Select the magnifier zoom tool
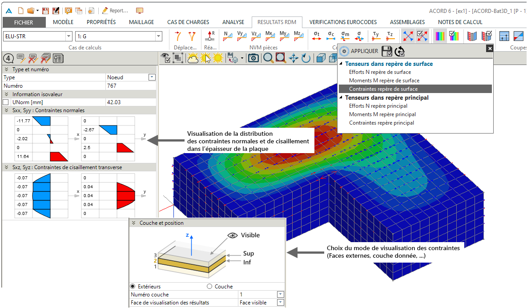 268,58
